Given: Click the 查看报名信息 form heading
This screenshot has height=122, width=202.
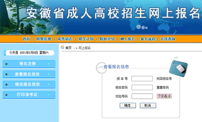Looking at the screenshot, I should (x=116, y=67).
